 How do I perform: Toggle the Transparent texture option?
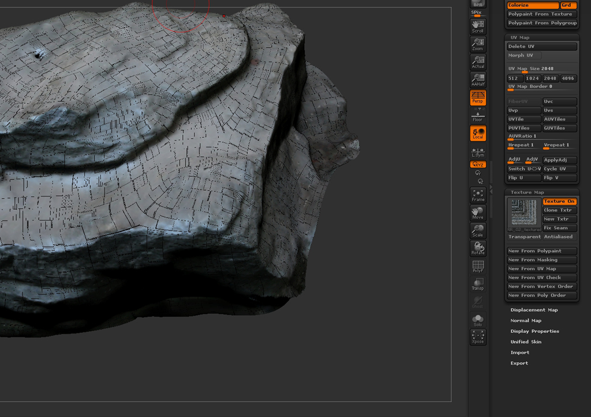point(524,237)
